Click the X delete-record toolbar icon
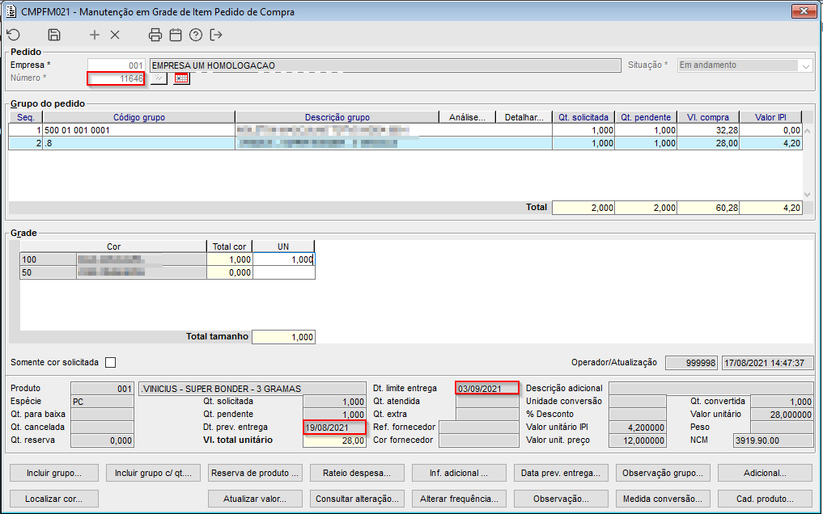 click(x=115, y=35)
